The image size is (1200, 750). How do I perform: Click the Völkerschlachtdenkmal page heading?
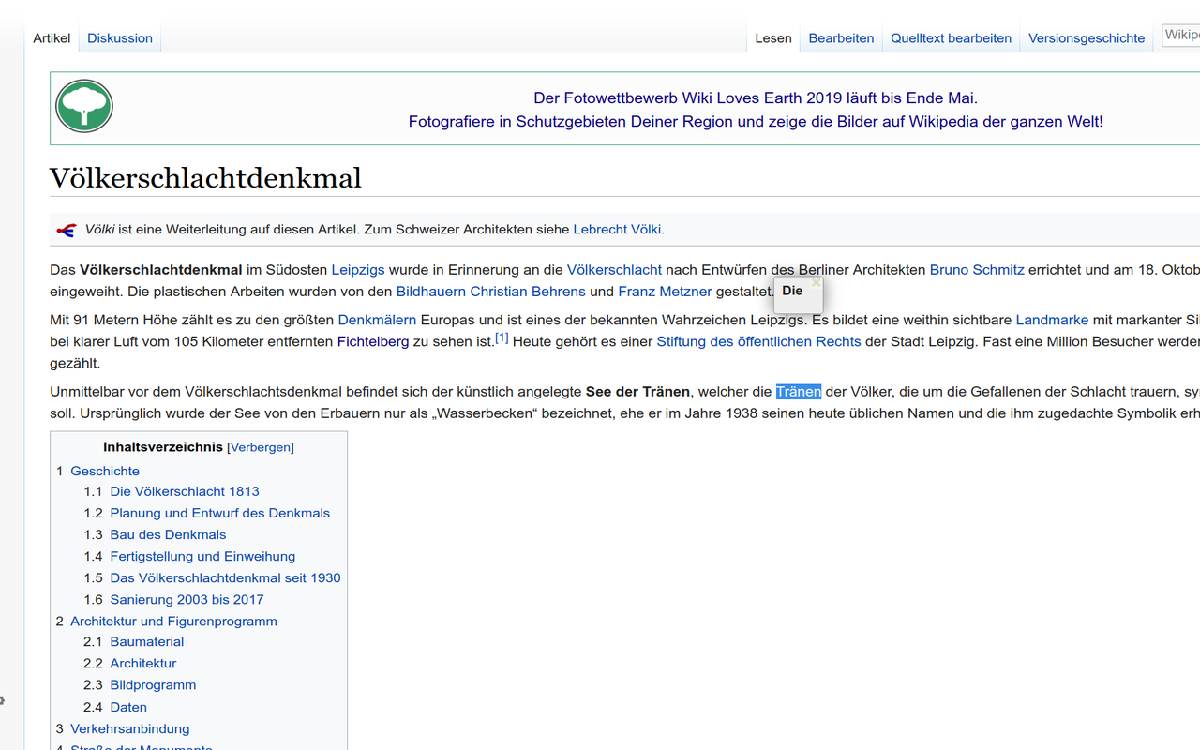click(x=205, y=177)
